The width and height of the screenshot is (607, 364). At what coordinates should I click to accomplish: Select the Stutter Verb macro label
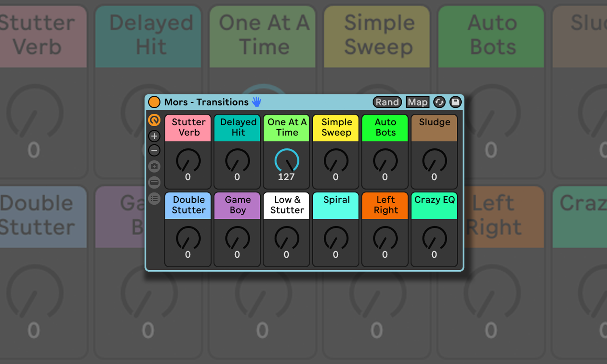[188, 128]
